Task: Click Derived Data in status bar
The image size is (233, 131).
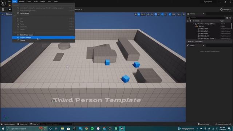Action: 204,124
